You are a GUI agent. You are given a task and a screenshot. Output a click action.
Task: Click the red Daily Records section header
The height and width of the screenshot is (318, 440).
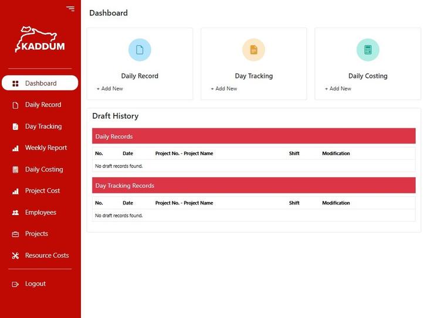tap(253, 136)
